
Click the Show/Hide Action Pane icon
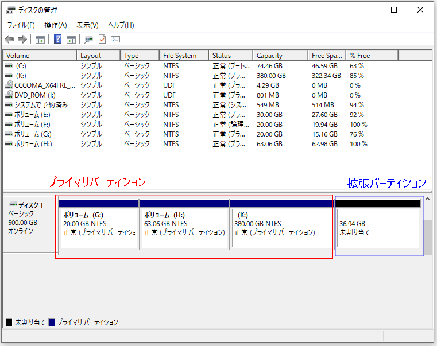[x=71, y=40]
